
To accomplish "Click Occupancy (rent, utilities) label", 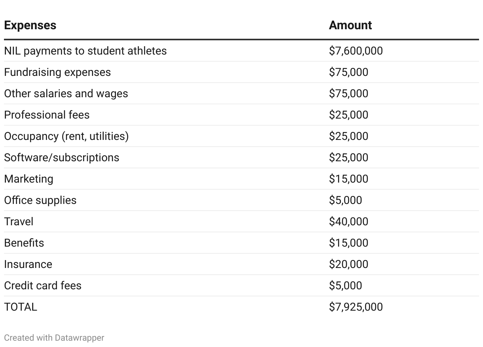I will point(66,136).
